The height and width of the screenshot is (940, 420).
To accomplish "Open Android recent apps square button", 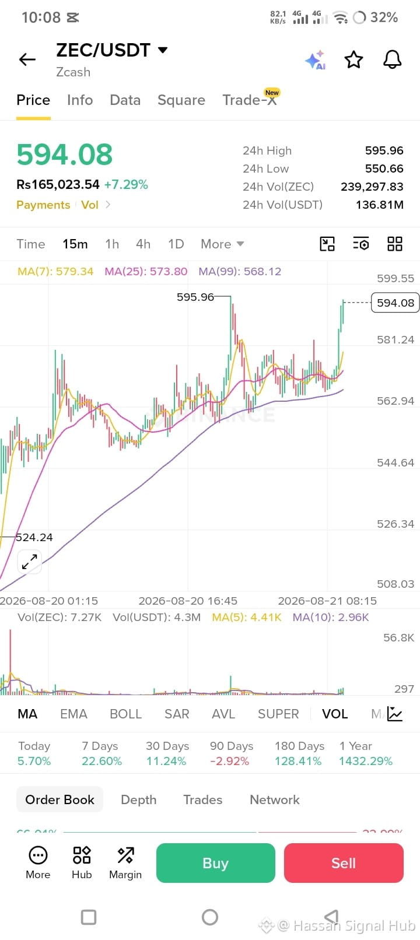I will (89, 917).
